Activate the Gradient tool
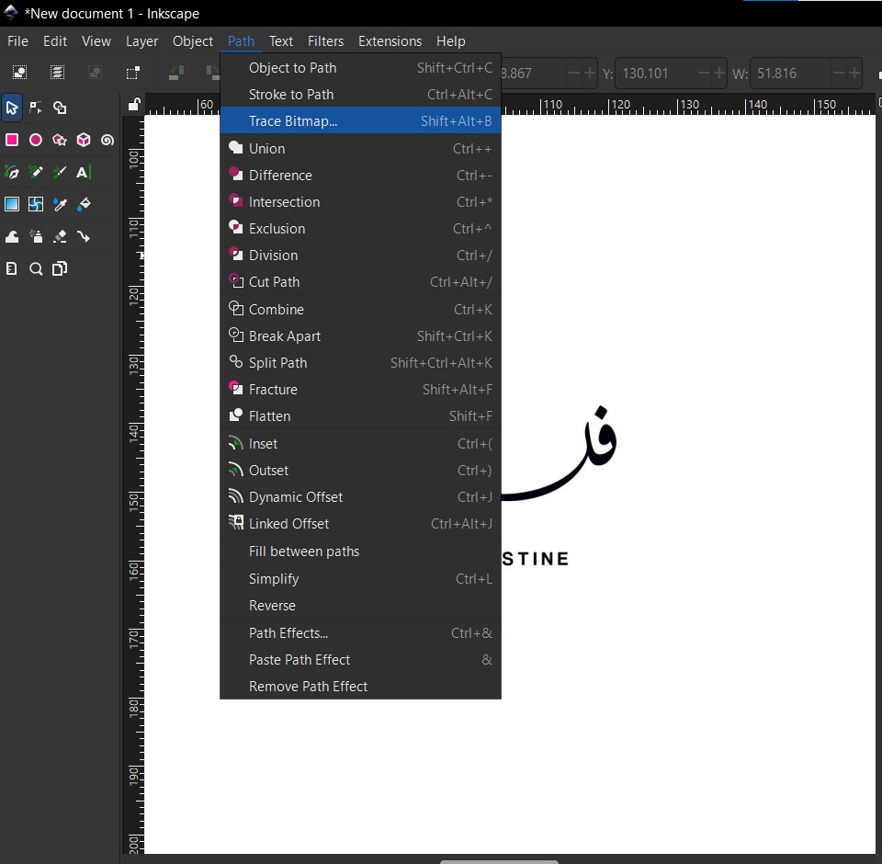The width and height of the screenshot is (882, 864). [12, 204]
